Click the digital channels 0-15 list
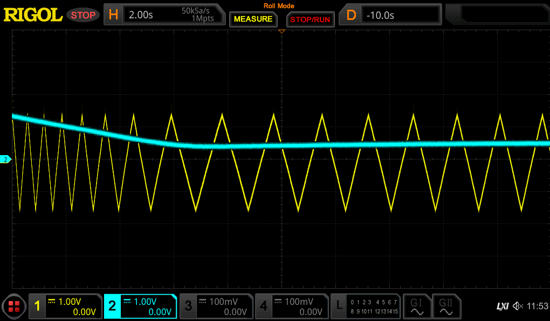 pos(374,306)
